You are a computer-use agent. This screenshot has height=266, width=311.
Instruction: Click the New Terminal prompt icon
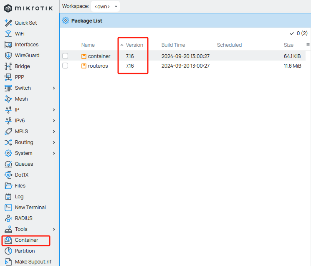(x=8, y=208)
